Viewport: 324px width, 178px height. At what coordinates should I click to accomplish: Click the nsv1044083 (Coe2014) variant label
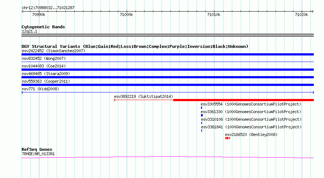click(44, 66)
